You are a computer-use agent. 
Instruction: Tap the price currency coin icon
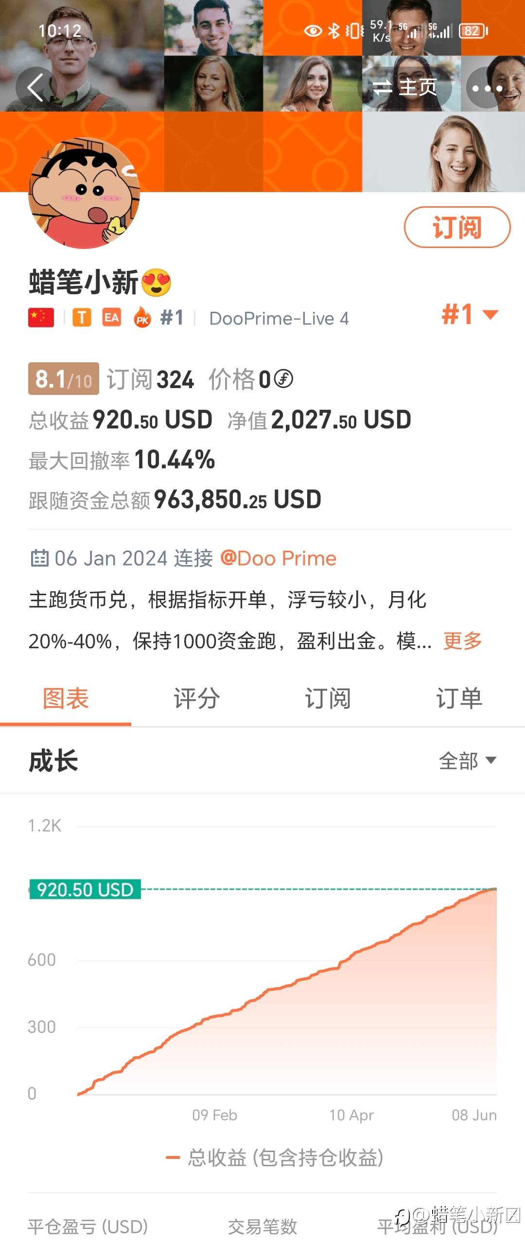[283, 379]
